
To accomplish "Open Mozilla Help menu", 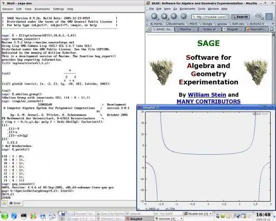I will tap(224, 9).
